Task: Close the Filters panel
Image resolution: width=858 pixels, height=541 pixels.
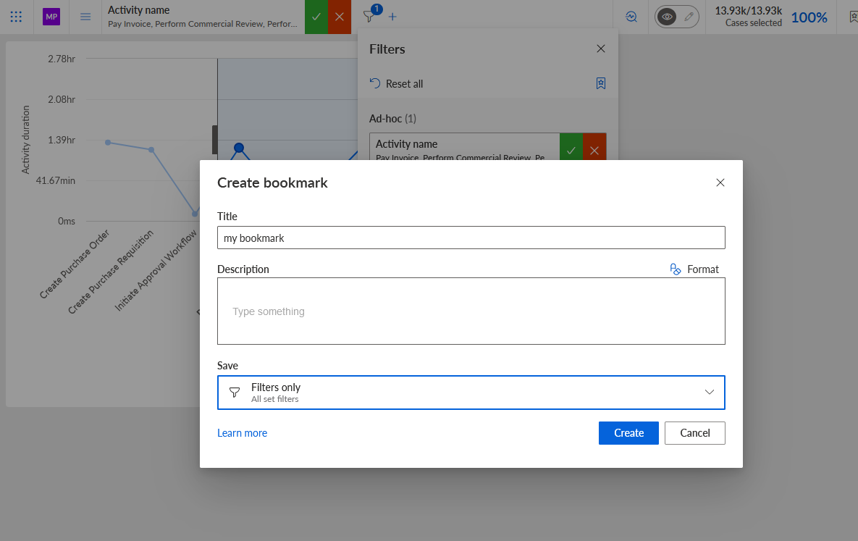Action: [x=601, y=49]
